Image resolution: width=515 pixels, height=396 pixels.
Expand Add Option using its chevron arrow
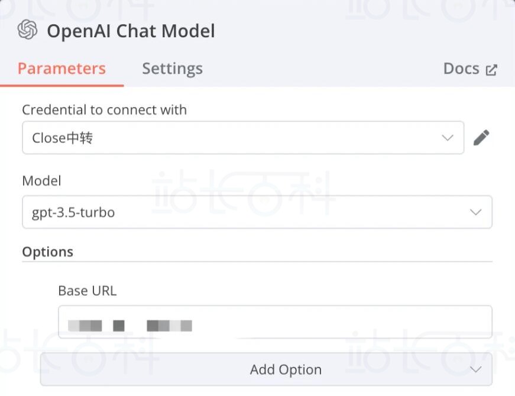pyautogui.click(x=475, y=370)
